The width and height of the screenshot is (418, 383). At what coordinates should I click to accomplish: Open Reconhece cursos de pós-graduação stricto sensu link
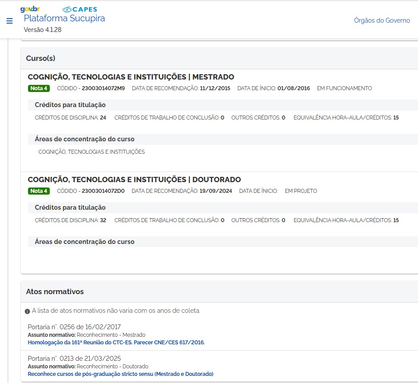(x=121, y=374)
